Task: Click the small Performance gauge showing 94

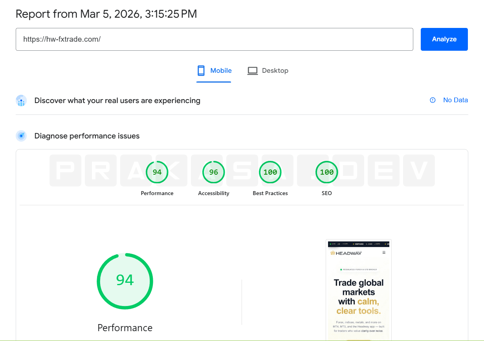Action: 157,172
